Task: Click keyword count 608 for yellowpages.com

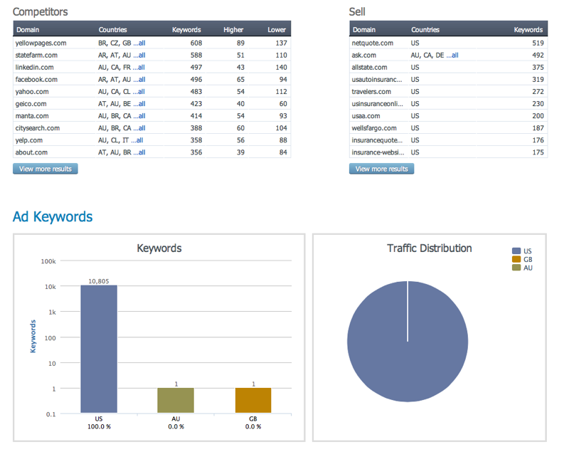Action: click(x=196, y=43)
